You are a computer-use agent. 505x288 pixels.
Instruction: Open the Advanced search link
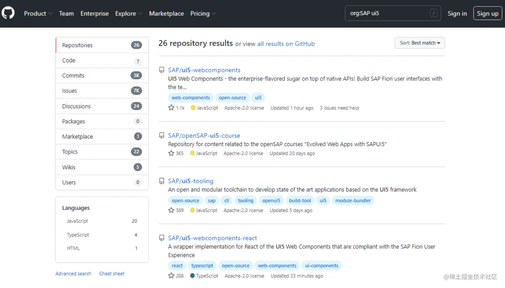(73, 274)
